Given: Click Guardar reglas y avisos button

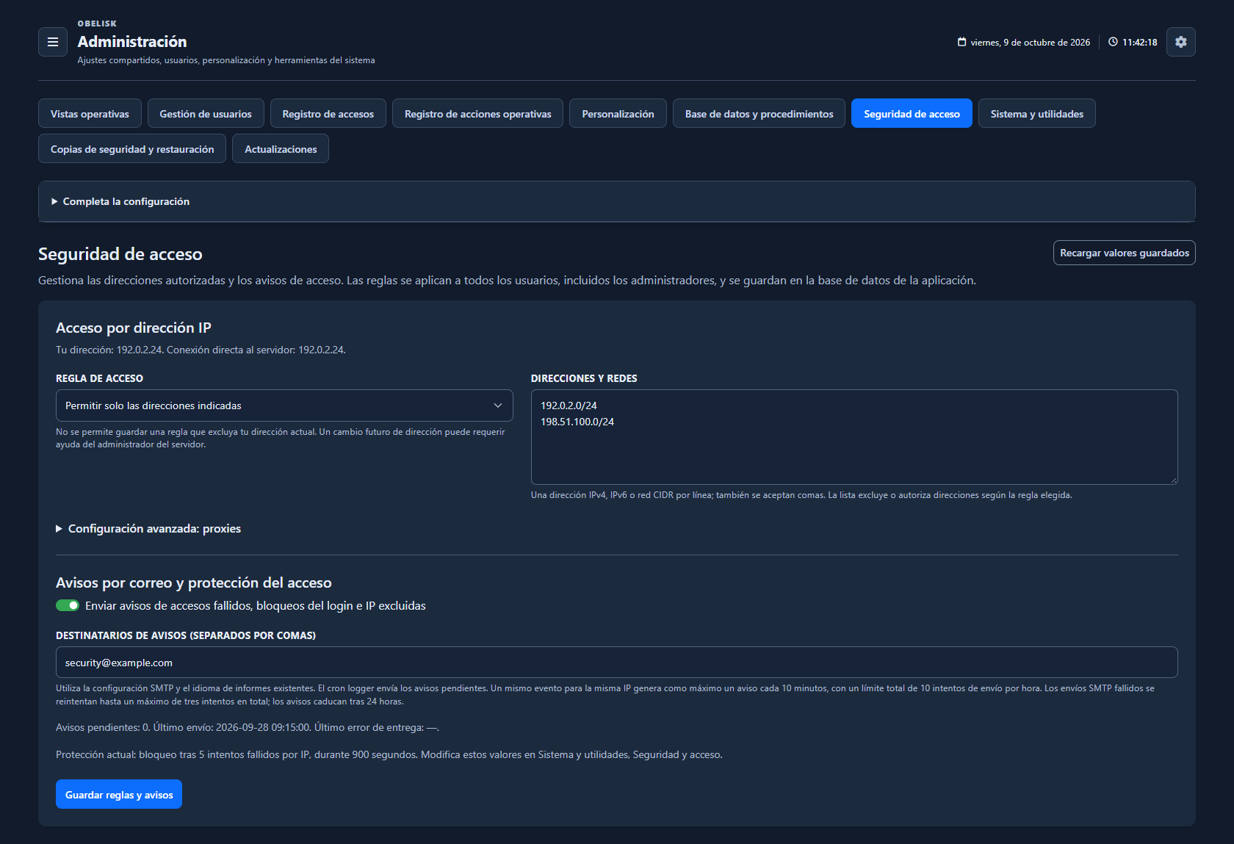Looking at the screenshot, I should tap(119, 794).
